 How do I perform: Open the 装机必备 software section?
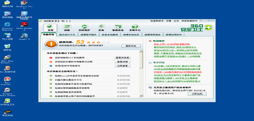[x=118, y=28]
